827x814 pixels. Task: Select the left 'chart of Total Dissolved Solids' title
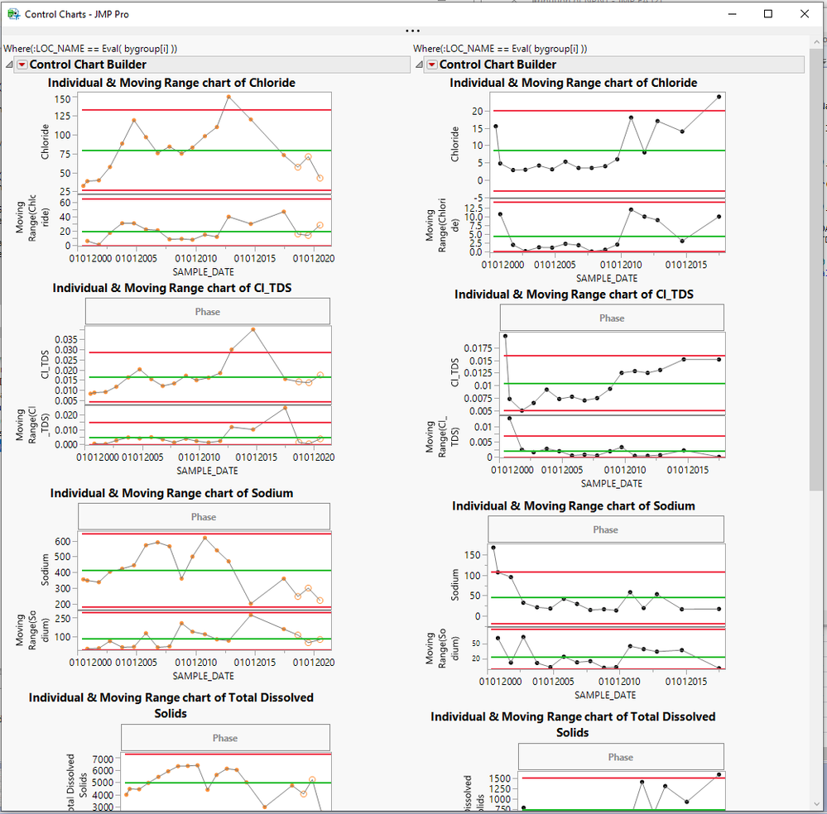171,706
